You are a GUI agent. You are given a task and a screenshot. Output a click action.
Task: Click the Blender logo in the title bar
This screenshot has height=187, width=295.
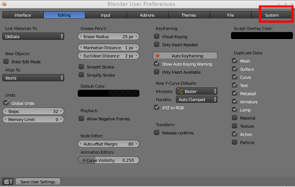coord(4,4)
